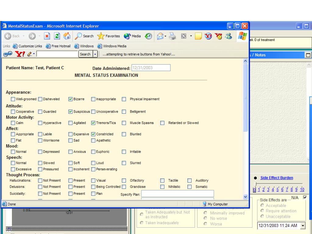Click the Yahoo toolbar search box
Image resolution: width=312 pixels, height=234 pixels.
[x=57, y=54]
